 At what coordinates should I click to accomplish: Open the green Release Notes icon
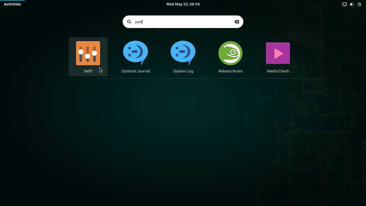(x=230, y=53)
